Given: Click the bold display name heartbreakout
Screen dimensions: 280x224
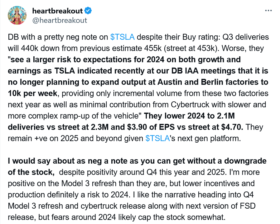Looking at the screenshot, I should point(57,11).
